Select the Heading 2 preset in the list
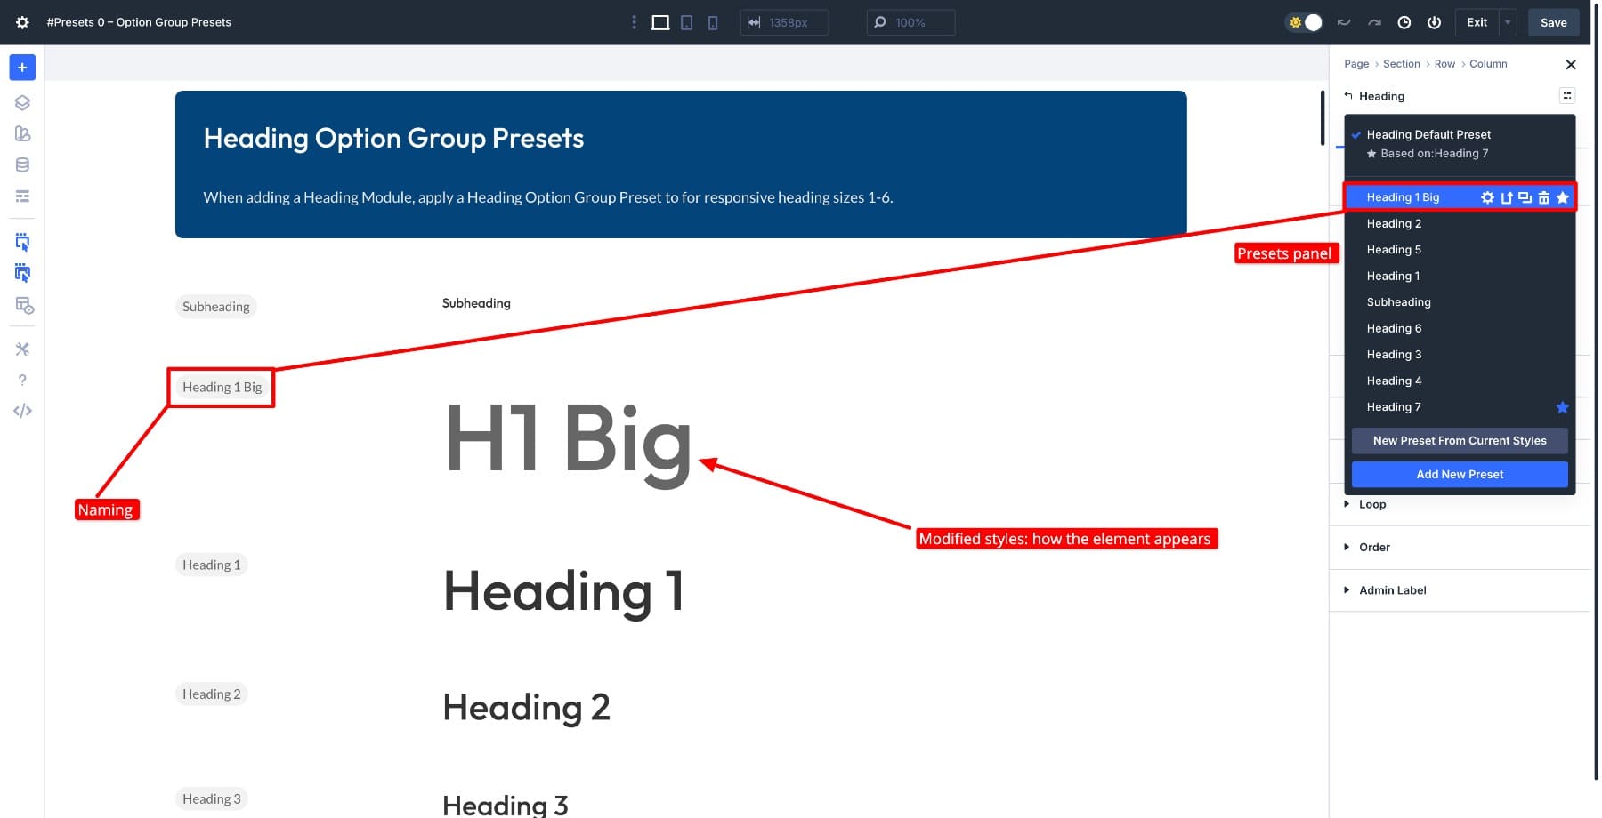This screenshot has width=1602, height=818. point(1394,224)
